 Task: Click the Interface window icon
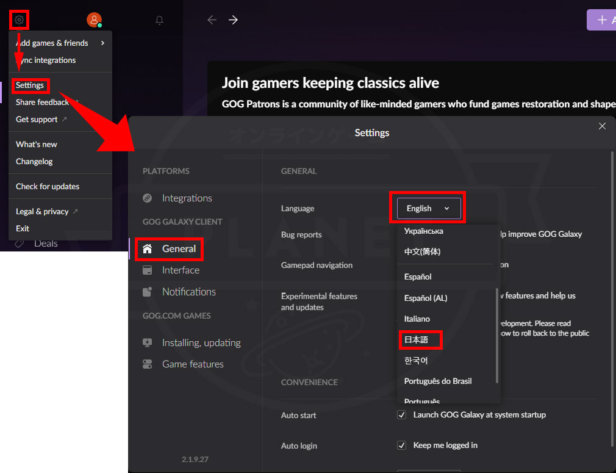[148, 270]
